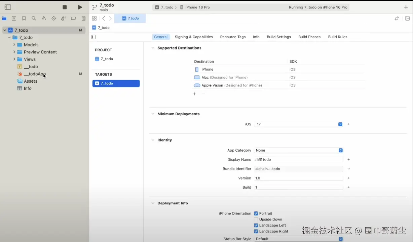Expand the Views folder
Screen dimensions: 413x242
(14, 59)
